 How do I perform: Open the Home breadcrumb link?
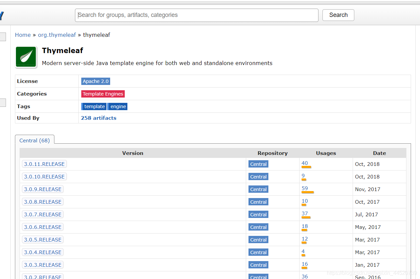tap(23, 35)
